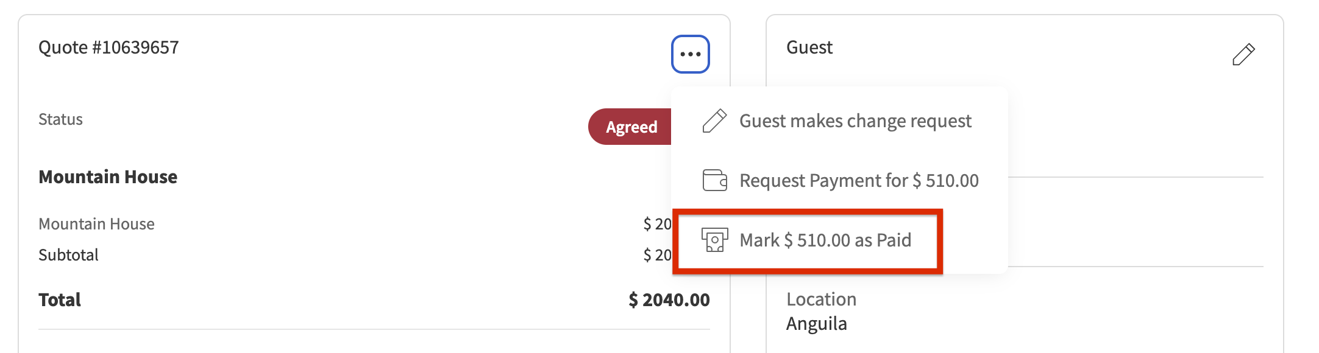Click the $ 2040.00 total amount
1319x353 pixels.
(669, 300)
